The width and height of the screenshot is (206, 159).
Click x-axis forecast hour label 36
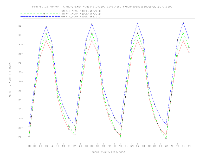(x=98, y=146)
